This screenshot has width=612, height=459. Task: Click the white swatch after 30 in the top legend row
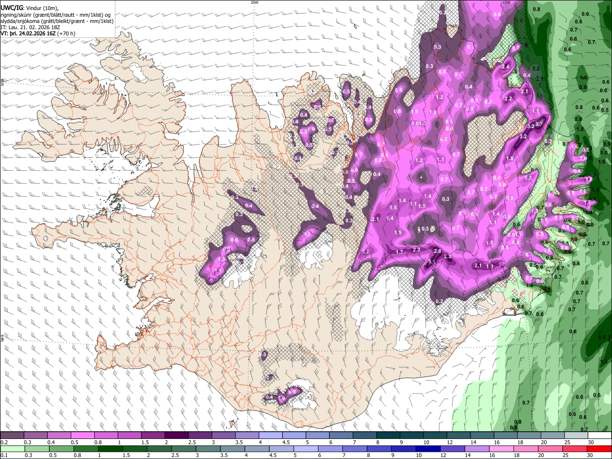pyautogui.click(x=600, y=436)
